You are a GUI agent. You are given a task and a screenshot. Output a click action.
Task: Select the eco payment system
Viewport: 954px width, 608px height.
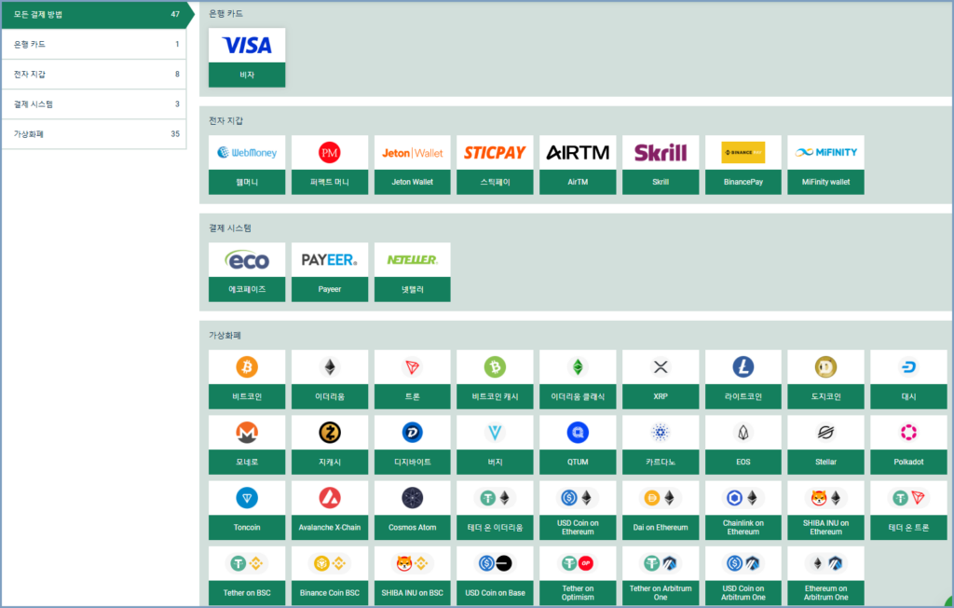coord(246,271)
